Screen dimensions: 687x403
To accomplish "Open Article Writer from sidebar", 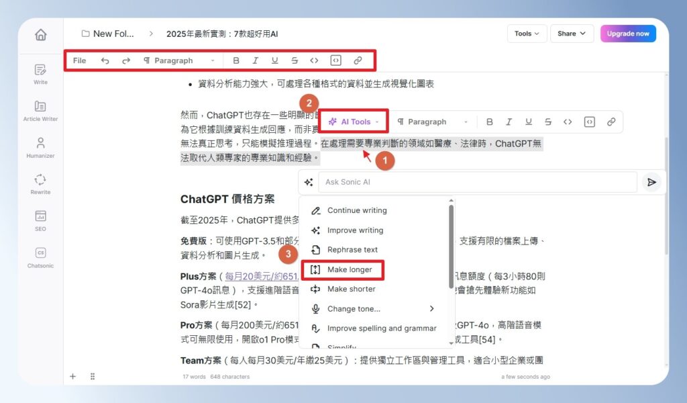I will pyautogui.click(x=40, y=111).
